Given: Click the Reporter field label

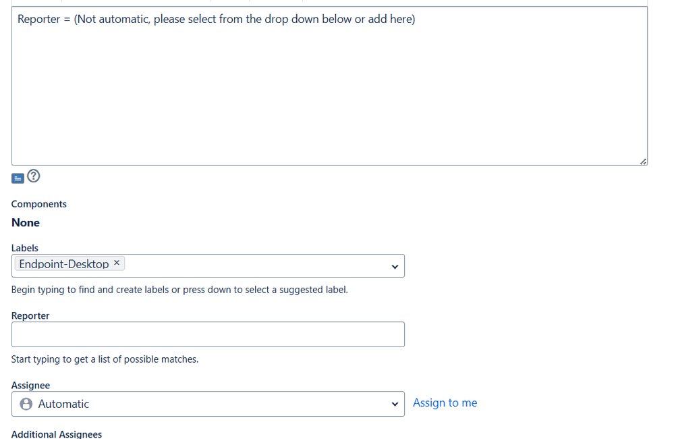Looking at the screenshot, I should [30, 315].
